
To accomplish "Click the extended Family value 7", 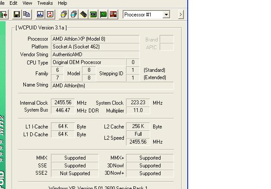I will click(x=57, y=77).
